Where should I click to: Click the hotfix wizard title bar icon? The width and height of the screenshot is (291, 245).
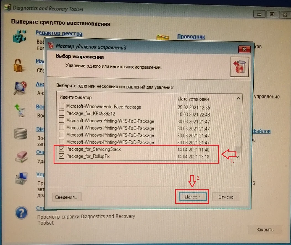[51, 45]
